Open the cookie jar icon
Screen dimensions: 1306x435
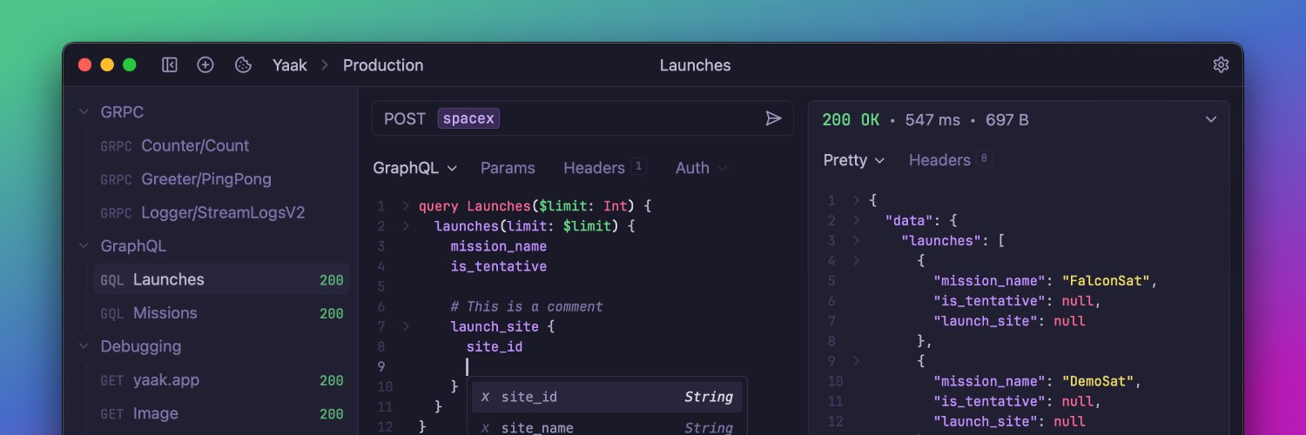244,65
